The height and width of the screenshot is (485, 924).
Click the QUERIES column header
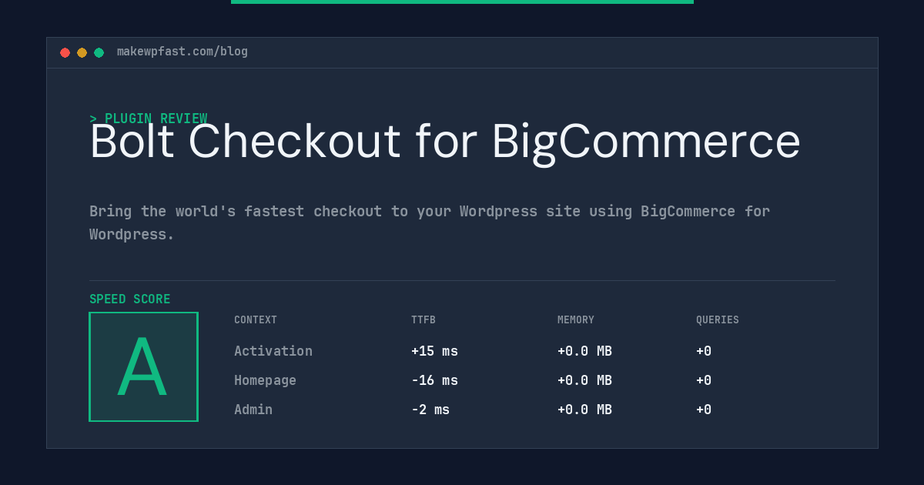click(718, 320)
